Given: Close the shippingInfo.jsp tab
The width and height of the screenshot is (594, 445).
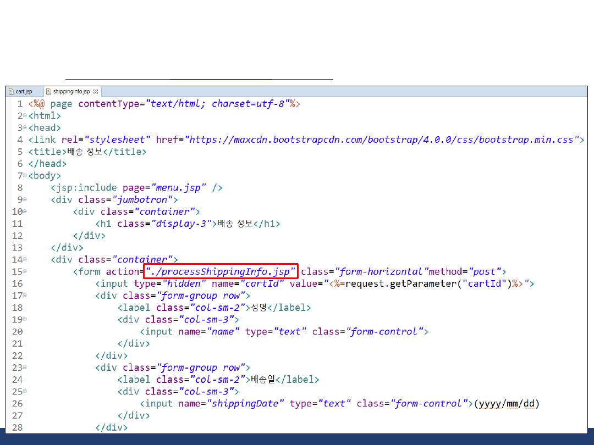Looking at the screenshot, I should (x=96, y=91).
